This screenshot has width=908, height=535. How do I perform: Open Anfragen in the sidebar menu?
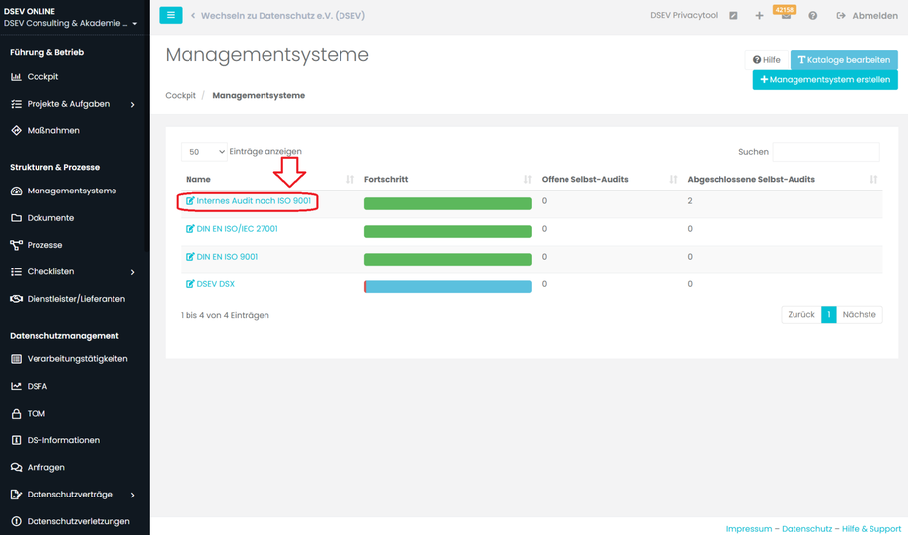point(45,467)
